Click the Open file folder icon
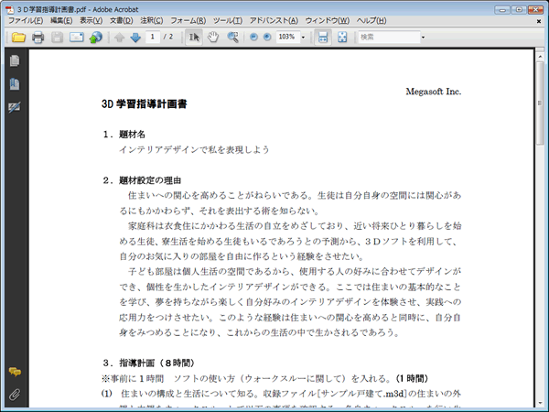549x412 pixels. pos(18,38)
